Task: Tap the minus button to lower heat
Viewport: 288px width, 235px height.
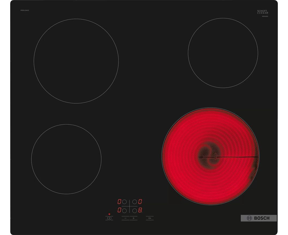Action: 125,218
